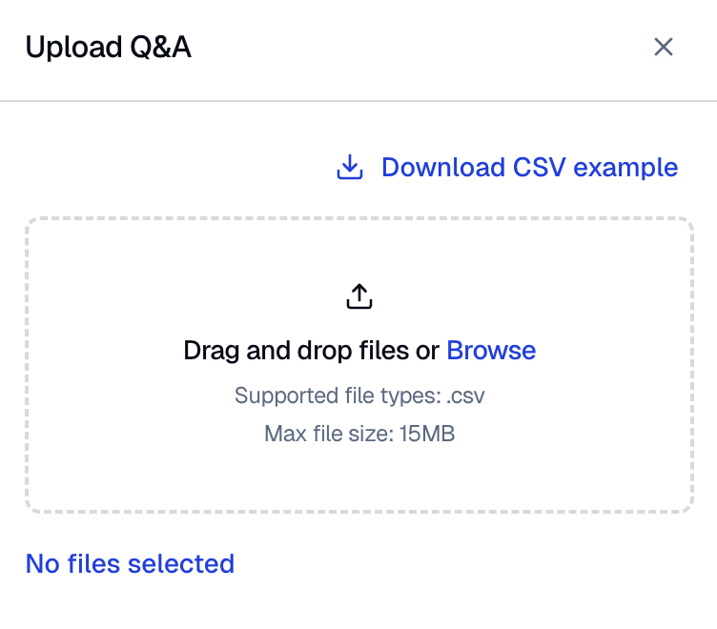Click the upload arrow icon in drop zone
This screenshot has width=717, height=629.
(x=359, y=296)
